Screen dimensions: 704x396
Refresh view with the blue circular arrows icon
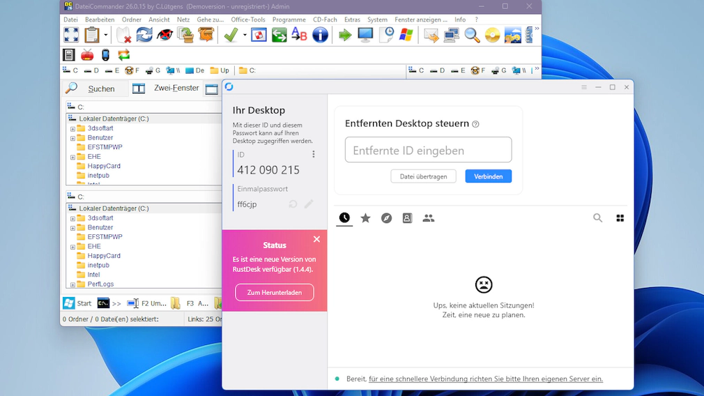144,35
